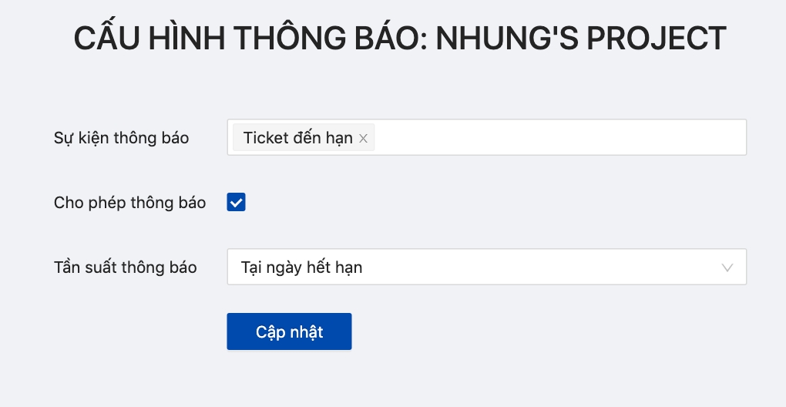The width and height of the screenshot is (786, 407).
Task: Click the "Tần suất thông báo" label
Action: coord(125,268)
